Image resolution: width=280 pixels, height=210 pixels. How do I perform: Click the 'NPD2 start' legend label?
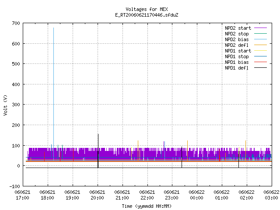coord(238,28)
